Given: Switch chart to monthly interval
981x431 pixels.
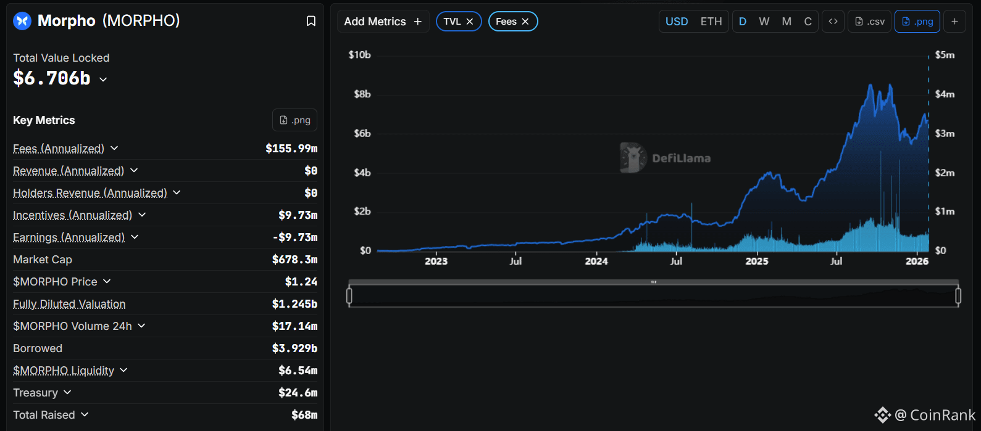Looking at the screenshot, I should 786,22.
